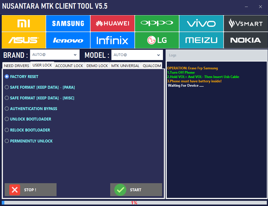
Task: Click the 1% progress bar
Action: tap(134, 203)
